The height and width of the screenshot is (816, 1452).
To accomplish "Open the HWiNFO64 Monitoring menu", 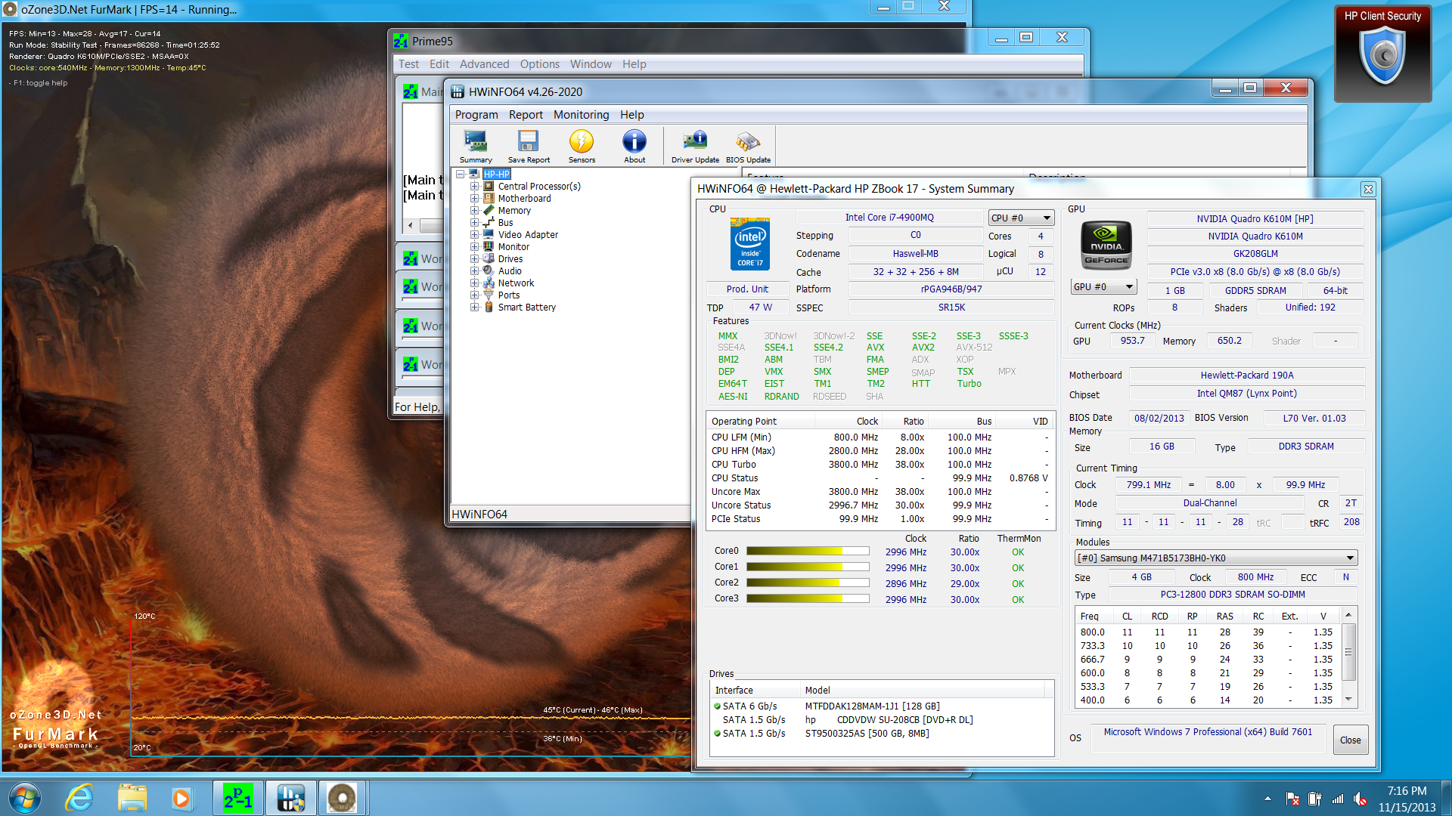I will coord(581,115).
